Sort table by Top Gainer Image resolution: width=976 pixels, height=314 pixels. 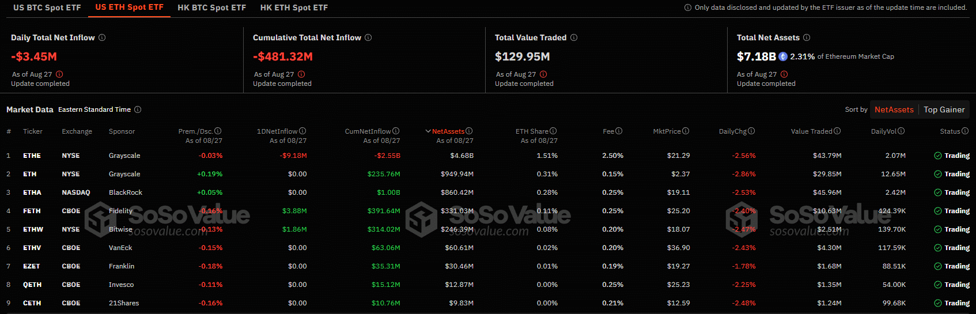pos(944,109)
